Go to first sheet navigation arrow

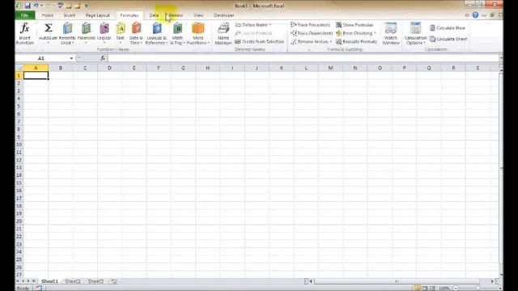tap(18, 281)
